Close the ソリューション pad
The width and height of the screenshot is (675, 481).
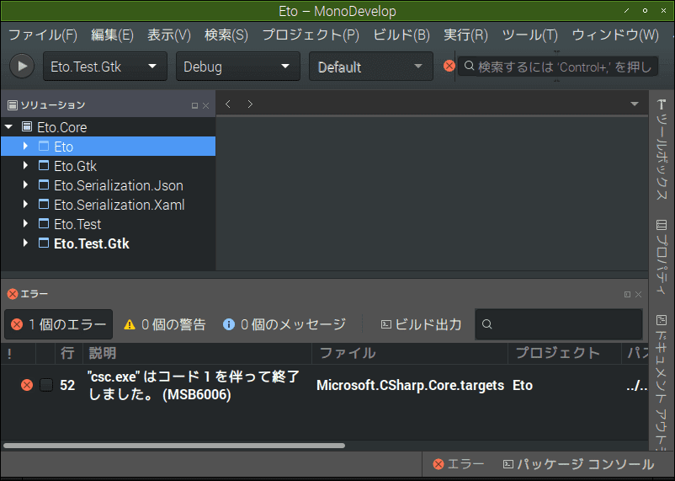[x=205, y=105]
